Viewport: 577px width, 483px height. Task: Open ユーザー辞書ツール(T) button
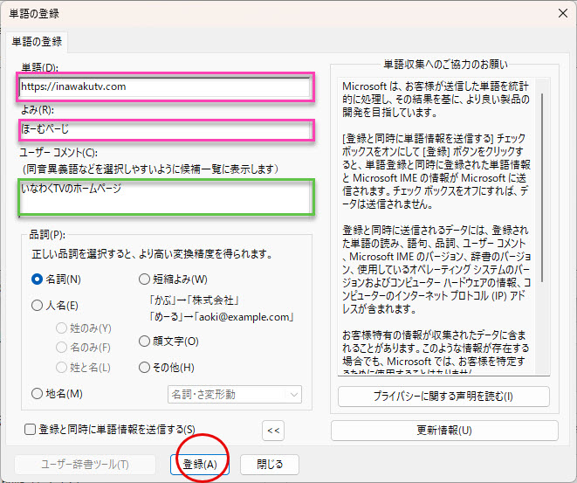point(85,465)
